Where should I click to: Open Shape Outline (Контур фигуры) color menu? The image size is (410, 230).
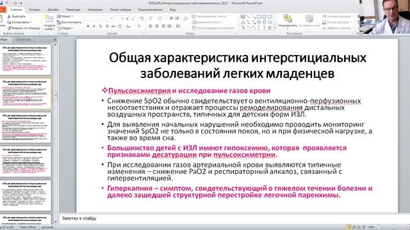click(x=336, y=22)
